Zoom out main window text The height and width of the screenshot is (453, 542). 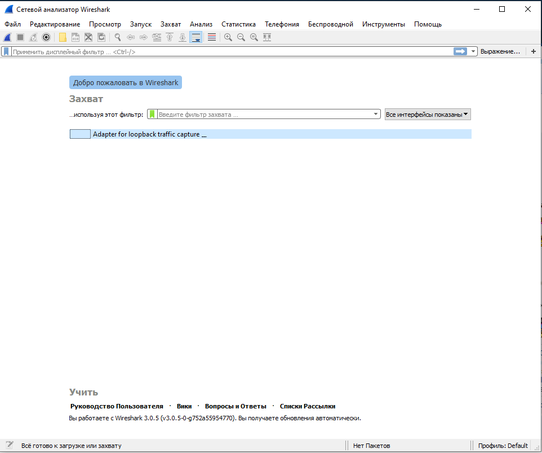241,37
